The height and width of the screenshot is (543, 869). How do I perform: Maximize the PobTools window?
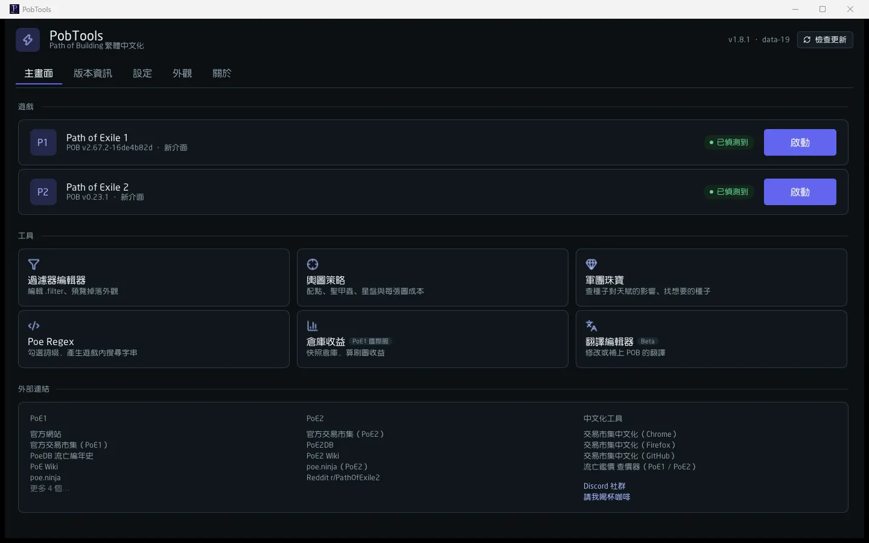click(x=823, y=9)
